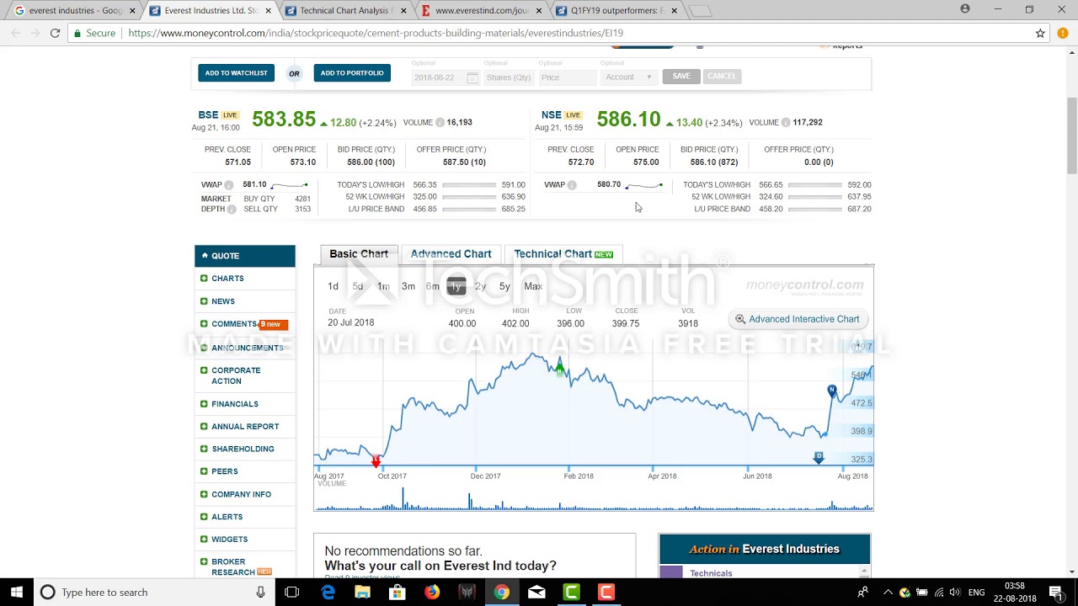Click Add to Watchlist button
The width and height of the screenshot is (1078, 606).
pyautogui.click(x=236, y=73)
